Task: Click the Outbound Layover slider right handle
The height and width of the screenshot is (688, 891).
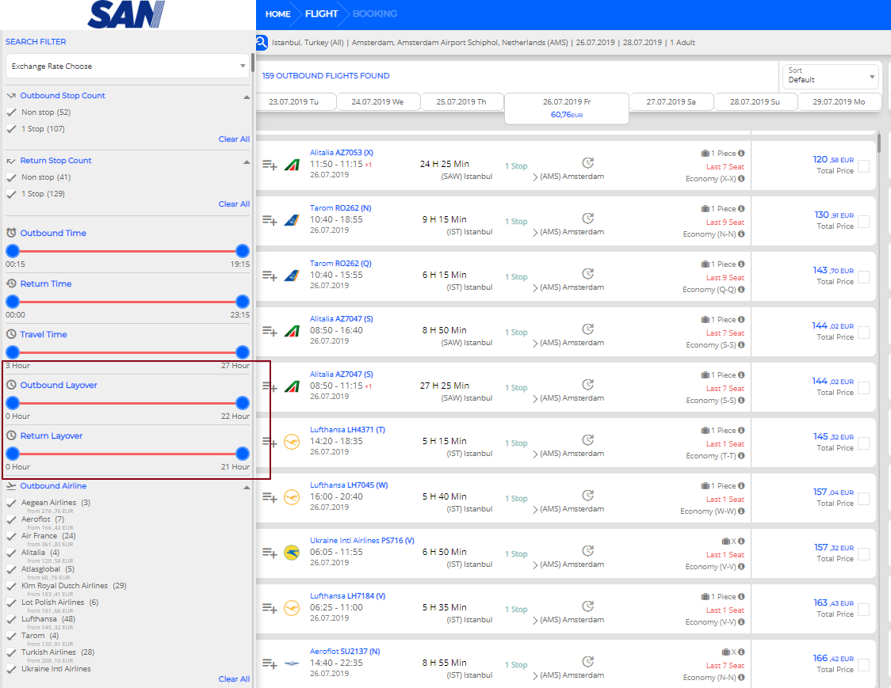Action: (243, 403)
